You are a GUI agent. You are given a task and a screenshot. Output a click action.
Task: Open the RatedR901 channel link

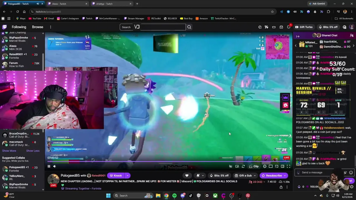99,176
